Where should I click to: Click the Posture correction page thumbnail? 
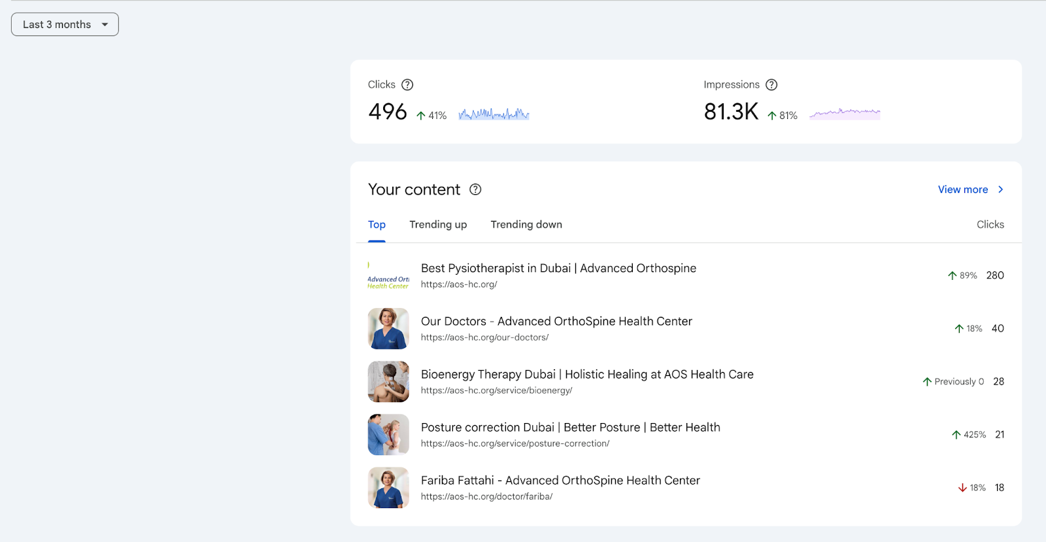[388, 434]
